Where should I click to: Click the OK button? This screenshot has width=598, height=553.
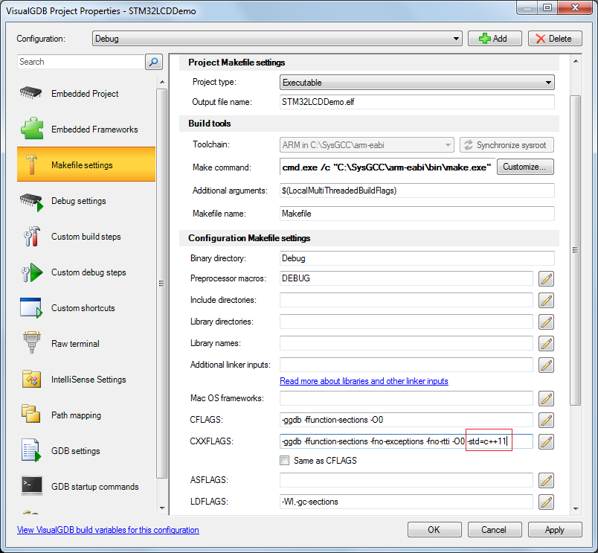[434, 530]
